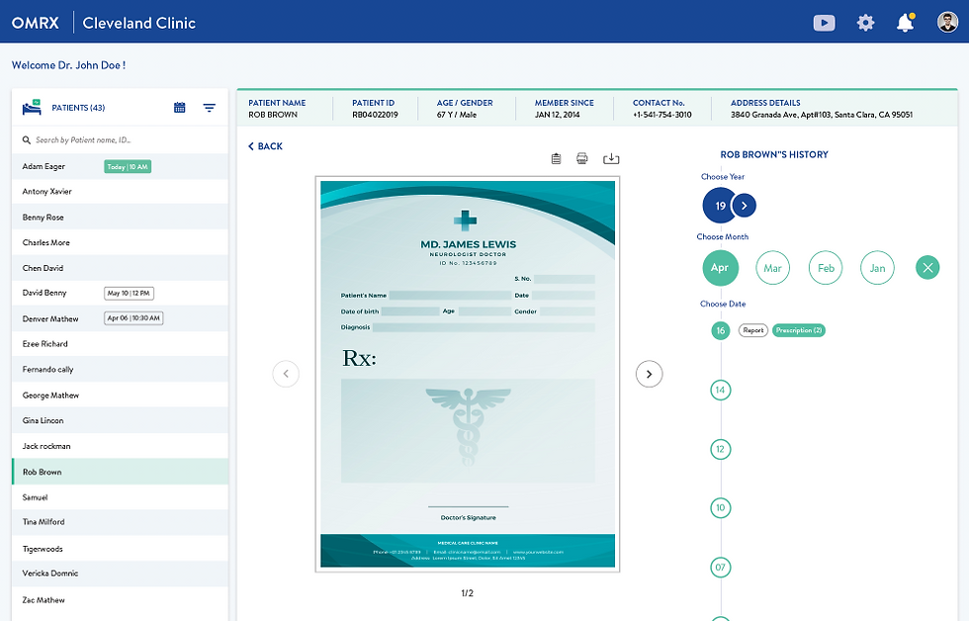The image size is (969, 621).
Task: Choose the Feb month circle
Action: [826, 268]
